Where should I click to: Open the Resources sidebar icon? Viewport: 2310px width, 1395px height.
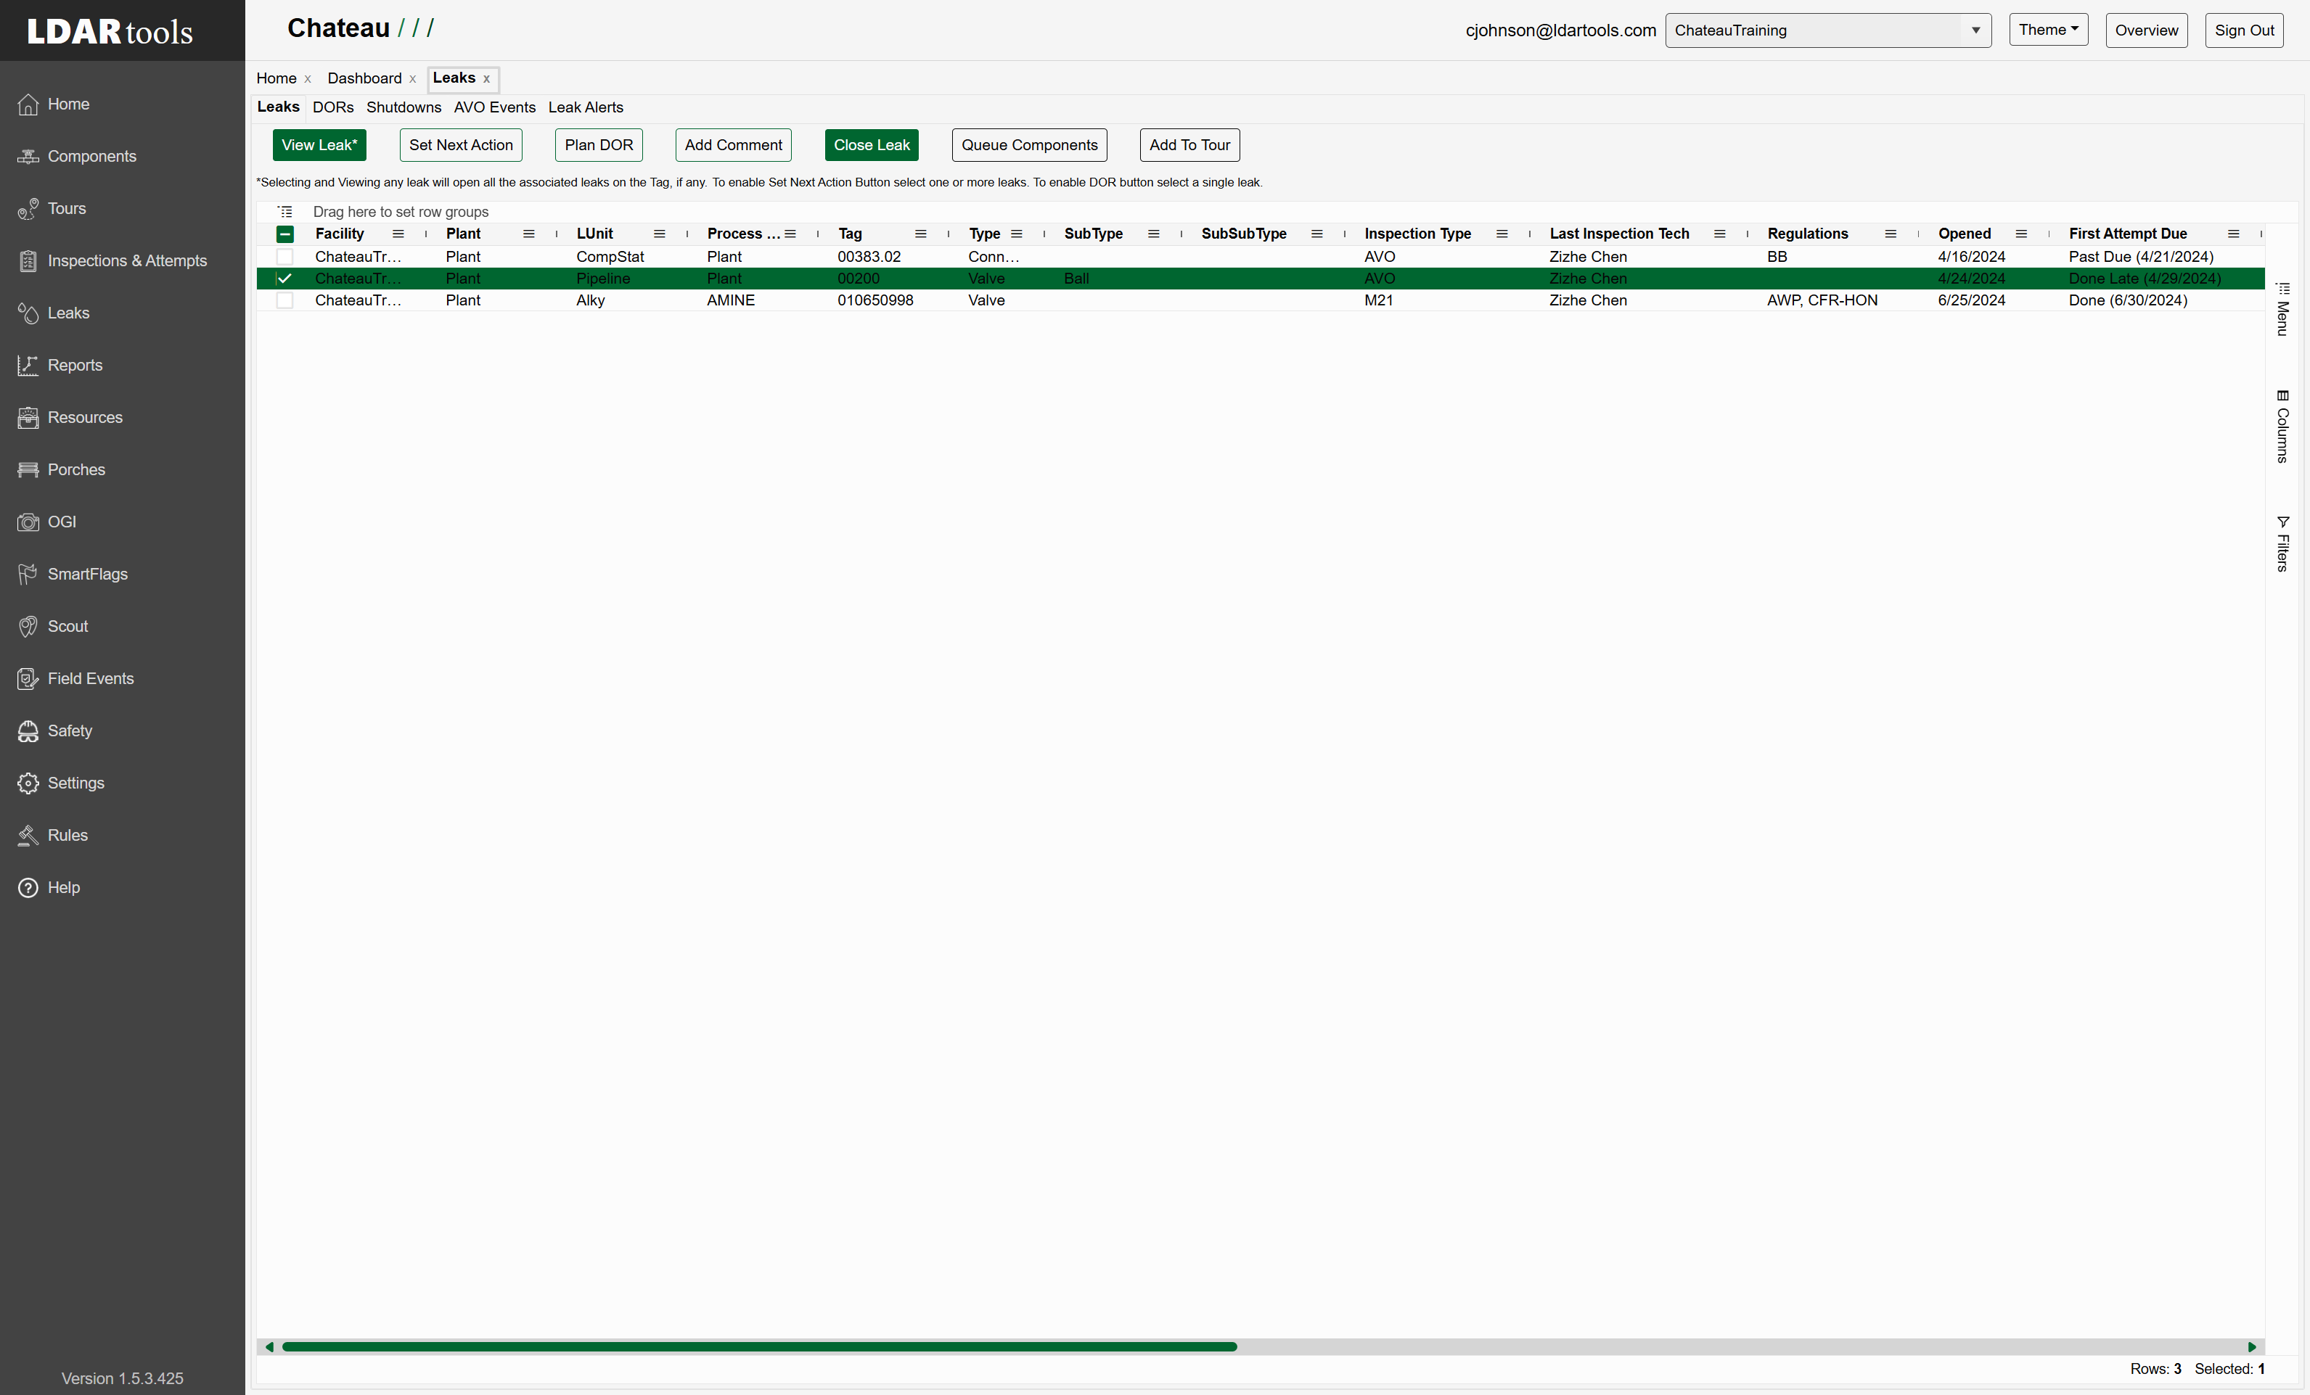(28, 418)
